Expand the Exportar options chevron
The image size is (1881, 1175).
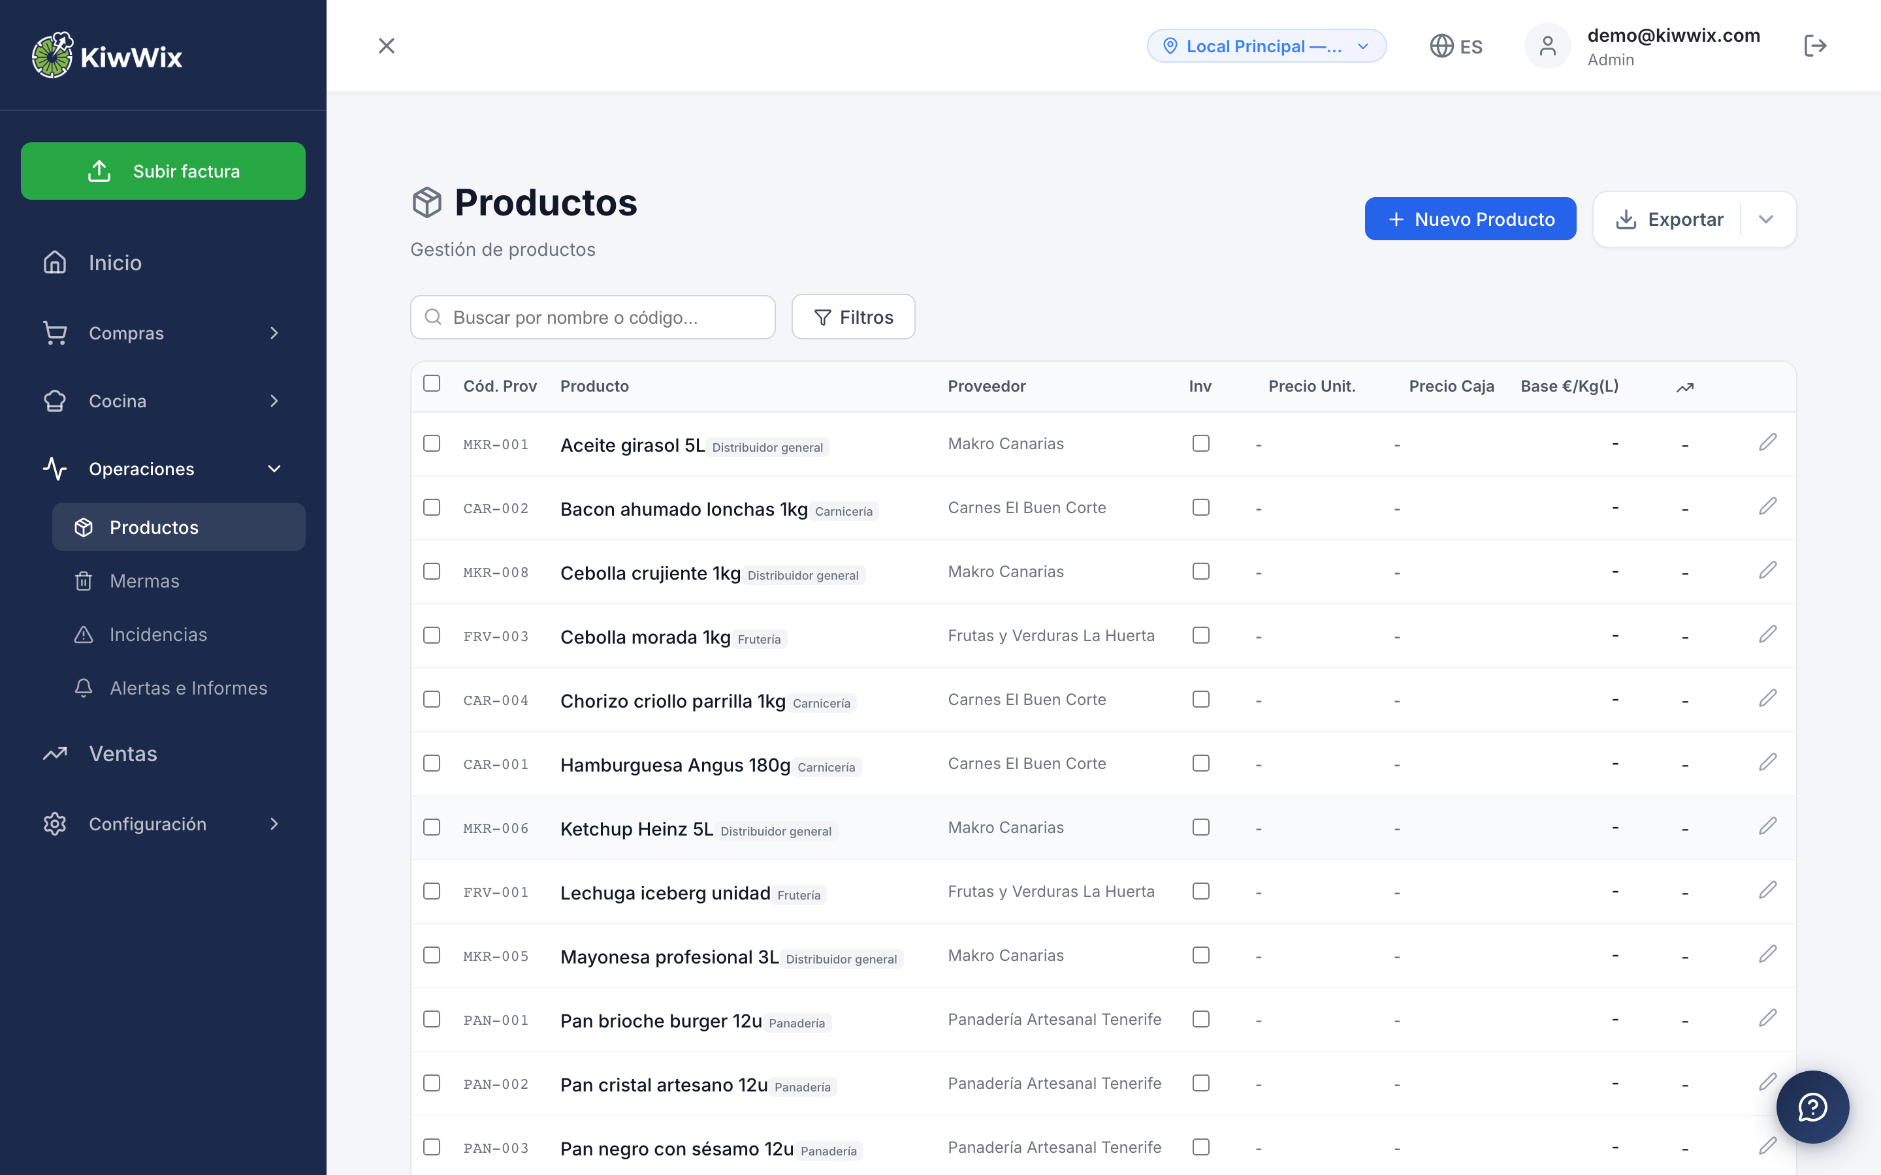tap(1766, 219)
